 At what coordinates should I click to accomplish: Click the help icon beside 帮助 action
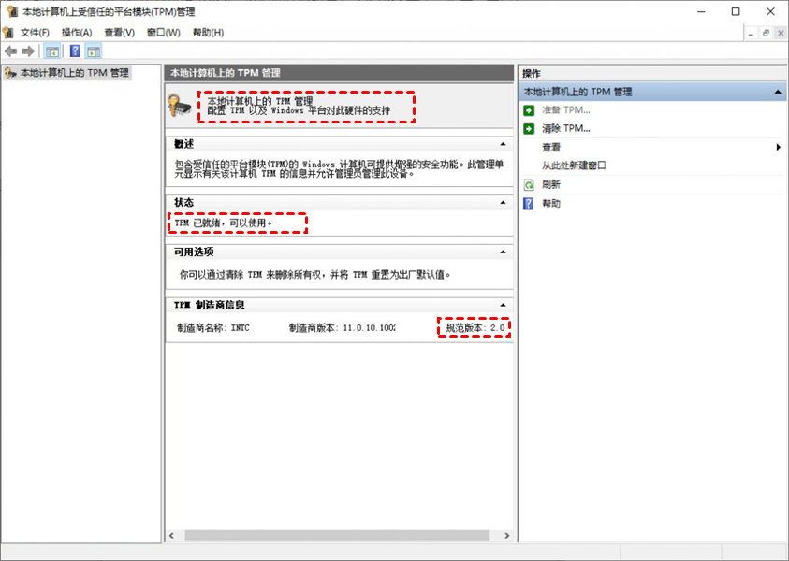pyautogui.click(x=529, y=204)
